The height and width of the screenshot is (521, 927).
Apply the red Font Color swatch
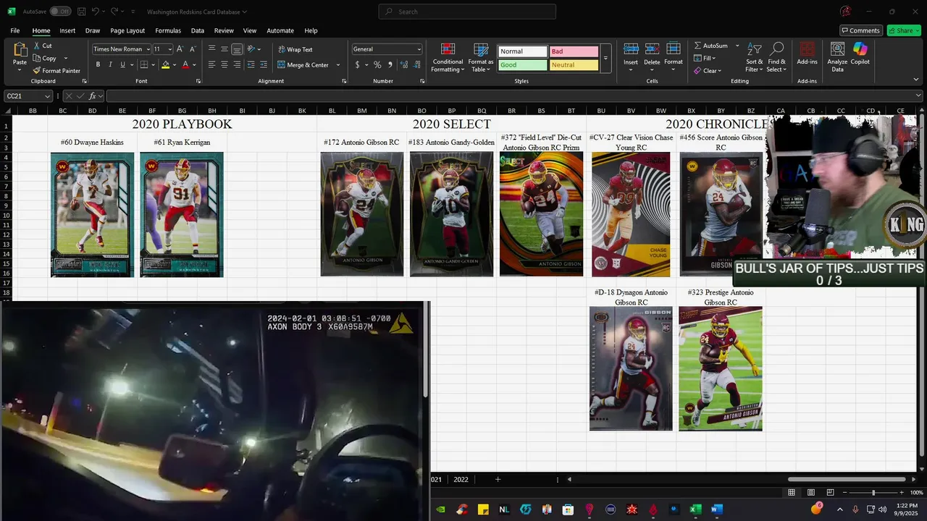pos(185,64)
